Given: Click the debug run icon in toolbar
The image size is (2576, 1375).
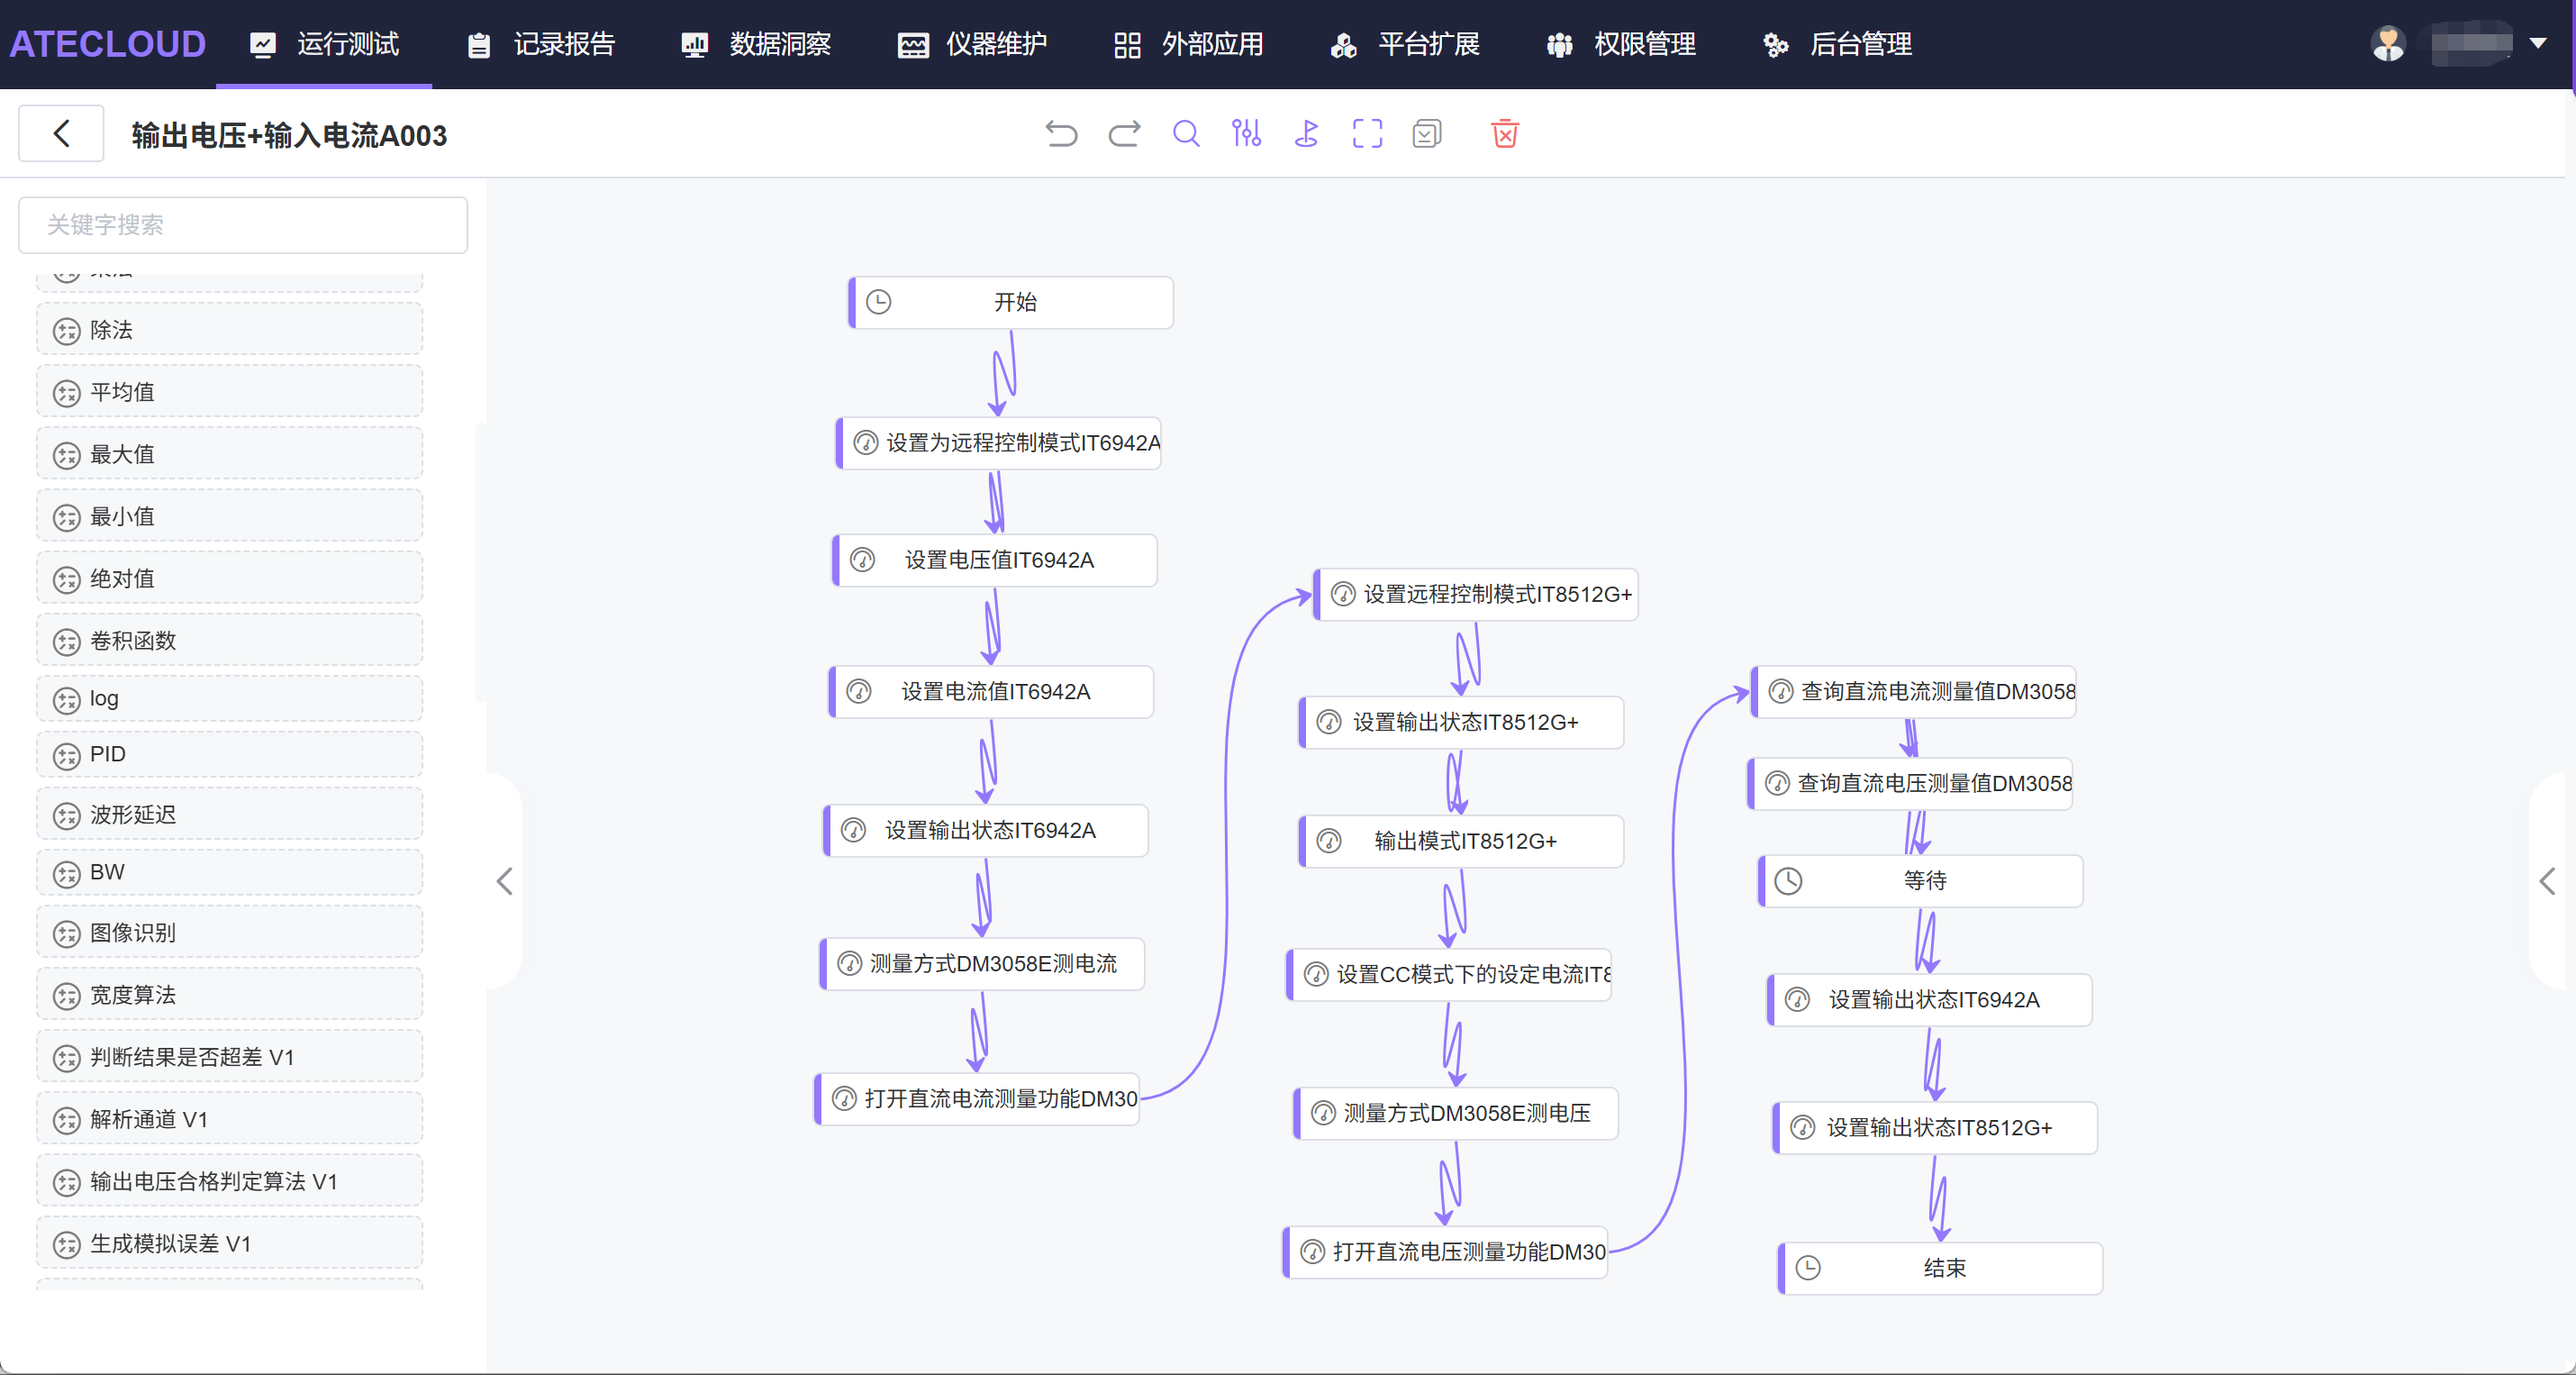Looking at the screenshot, I should tap(1307, 133).
